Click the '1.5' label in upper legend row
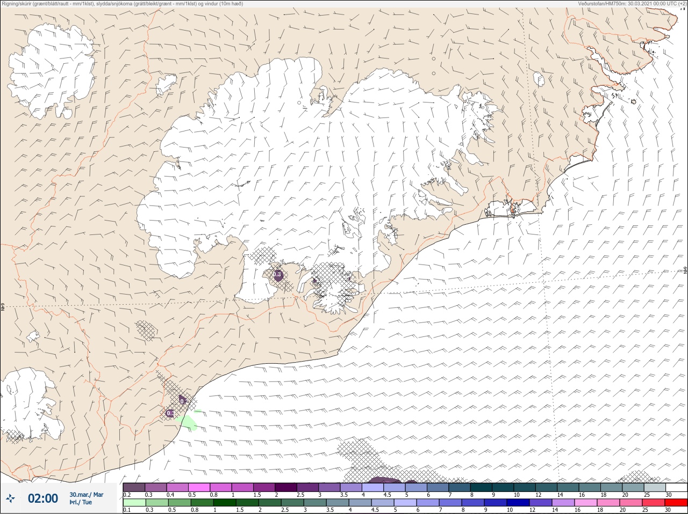This screenshot has width=688, height=514. pos(257,495)
